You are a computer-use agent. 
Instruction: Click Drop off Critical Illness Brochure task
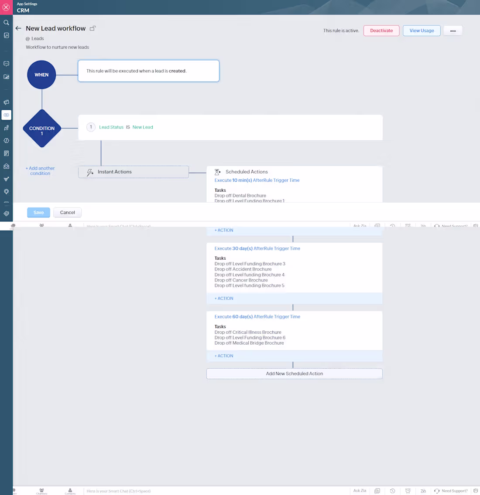pyautogui.click(x=248, y=332)
